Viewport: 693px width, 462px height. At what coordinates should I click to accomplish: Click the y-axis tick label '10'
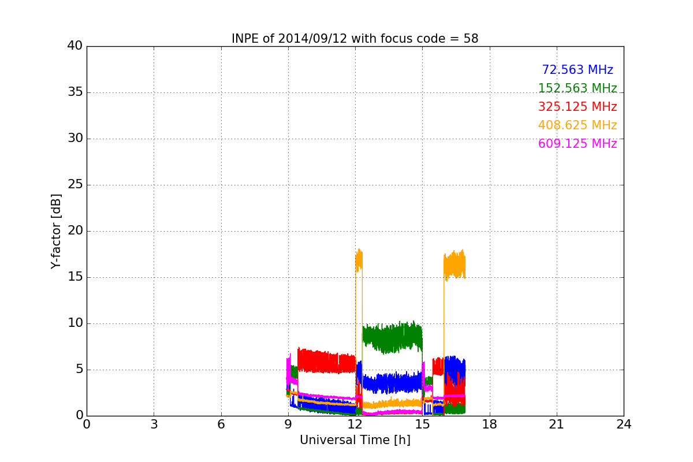pyautogui.click(x=75, y=323)
